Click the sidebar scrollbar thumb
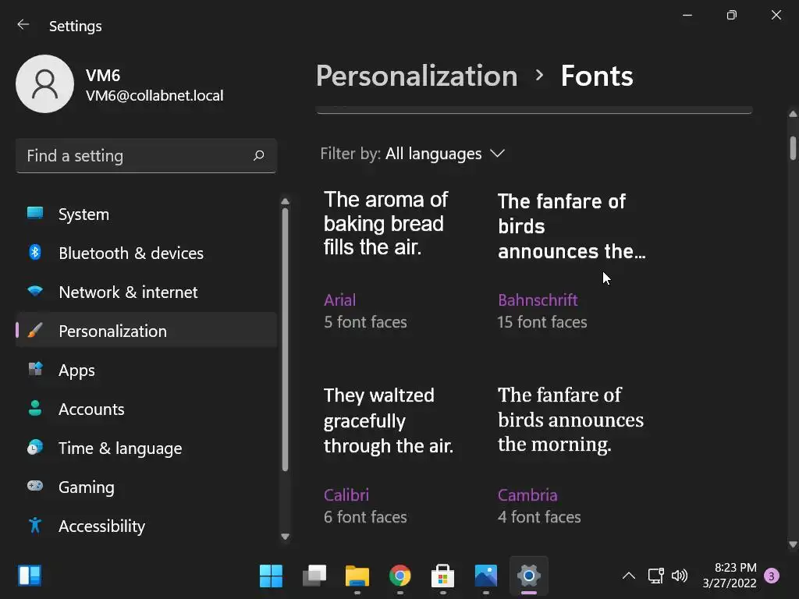The height and width of the screenshot is (599, 799). coord(286,339)
